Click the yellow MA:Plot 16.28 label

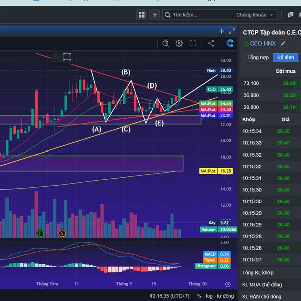[216, 171]
